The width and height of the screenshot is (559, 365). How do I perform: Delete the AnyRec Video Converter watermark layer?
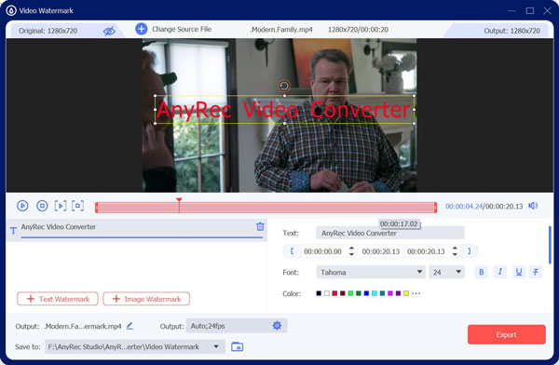point(260,226)
